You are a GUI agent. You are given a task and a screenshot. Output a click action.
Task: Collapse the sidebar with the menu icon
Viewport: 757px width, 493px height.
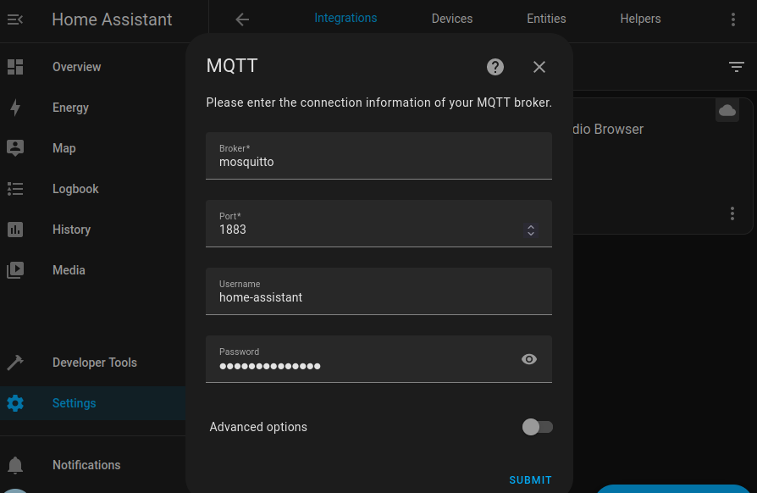coord(15,19)
